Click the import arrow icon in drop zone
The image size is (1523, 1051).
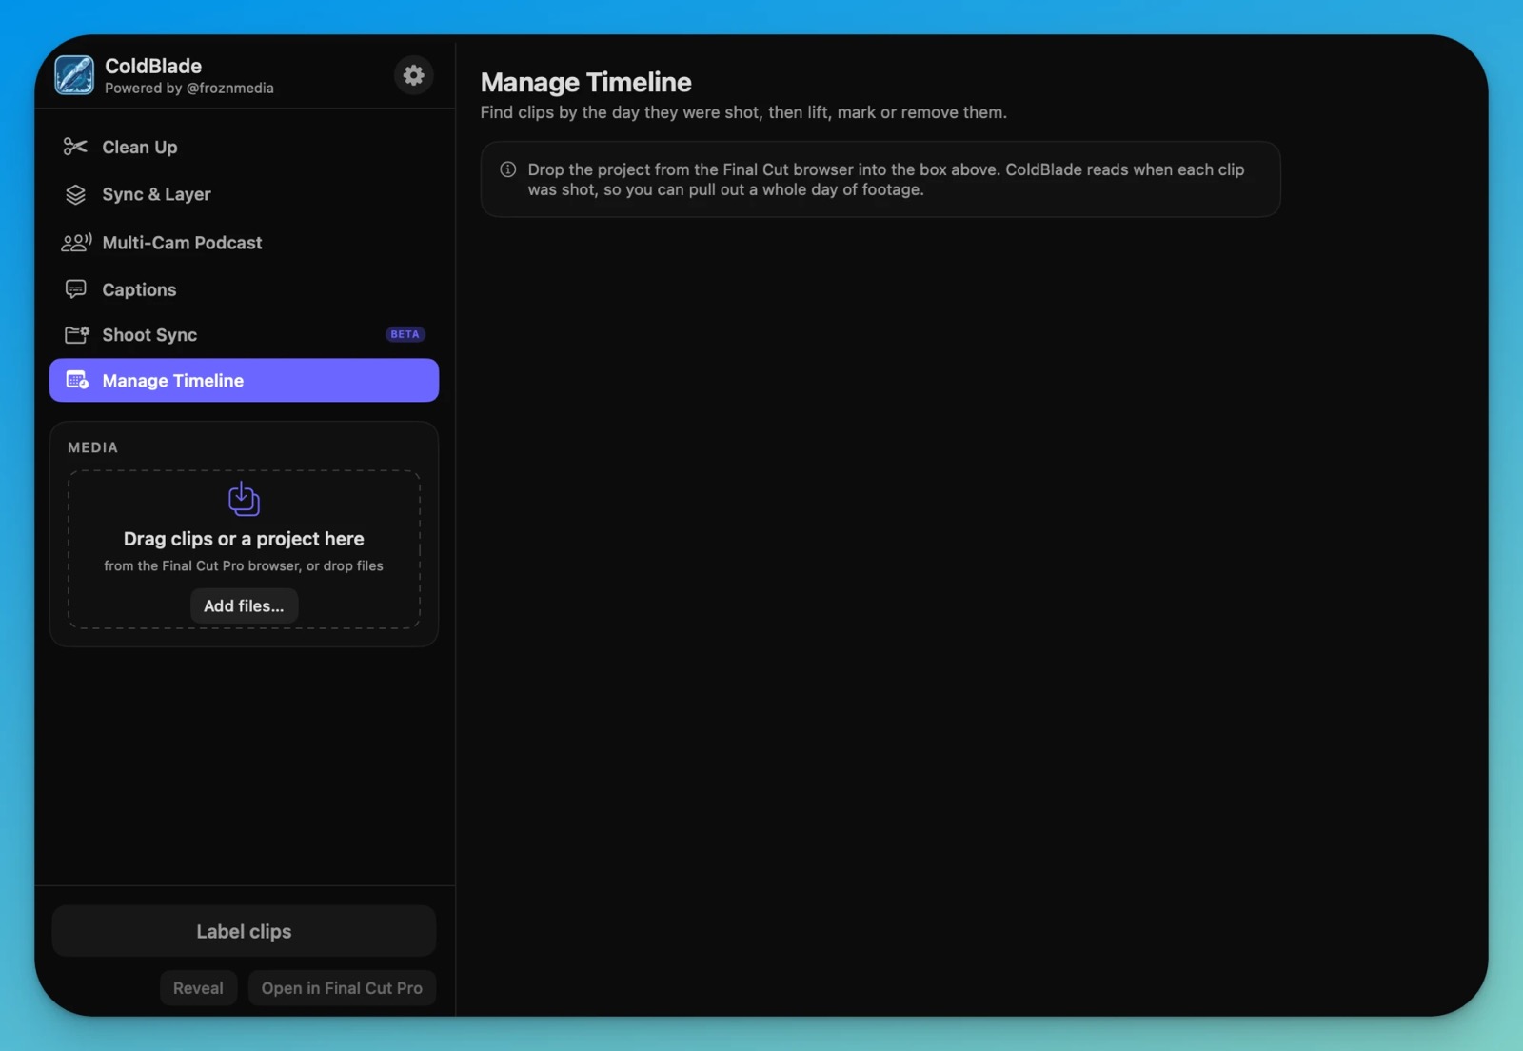[x=244, y=500]
